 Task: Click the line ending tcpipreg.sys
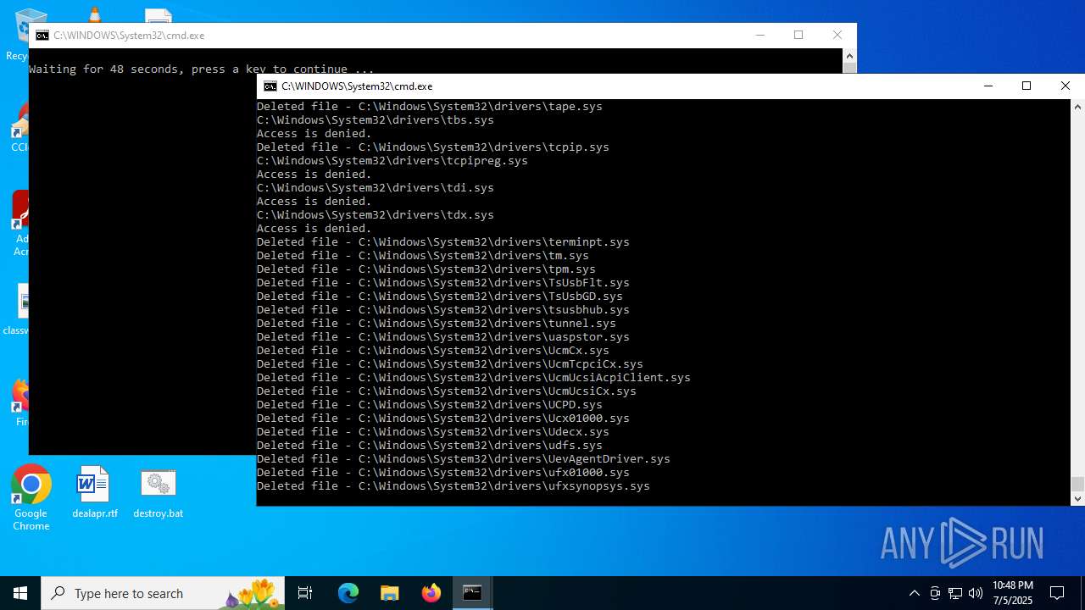point(392,160)
